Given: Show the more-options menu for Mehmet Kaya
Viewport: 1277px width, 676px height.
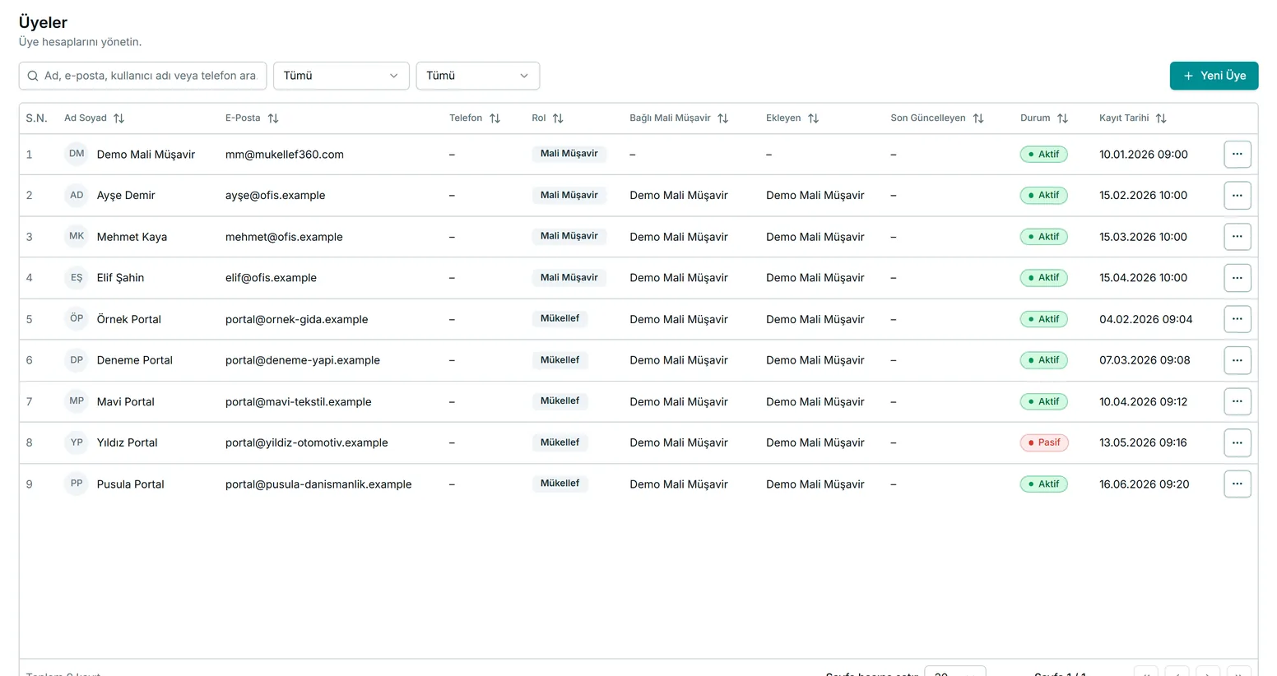Looking at the screenshot, I should tap(1238, 237).
